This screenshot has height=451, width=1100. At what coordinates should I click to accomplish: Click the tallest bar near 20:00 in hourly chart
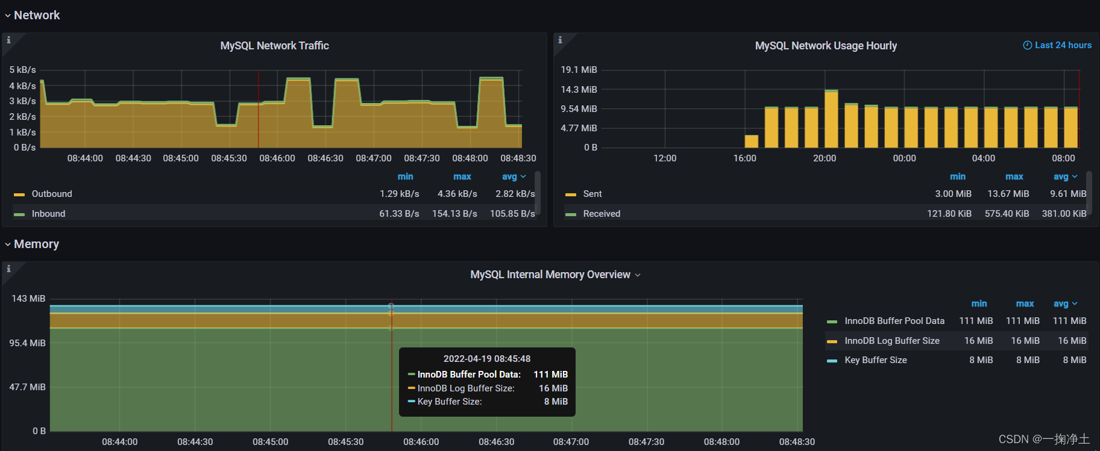pyautogui.click(x=831, y=119)
